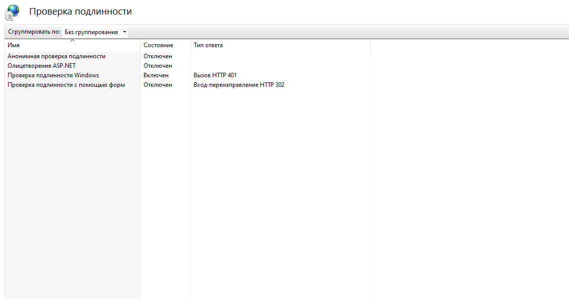Select 'Анонимная проверка подлинности' row
Viewport: 569px width, 299px height.
click(56, 56)
